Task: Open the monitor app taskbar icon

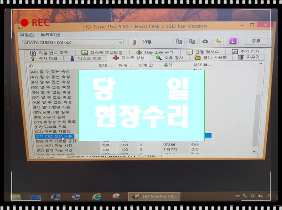Action: pos(56,197)
